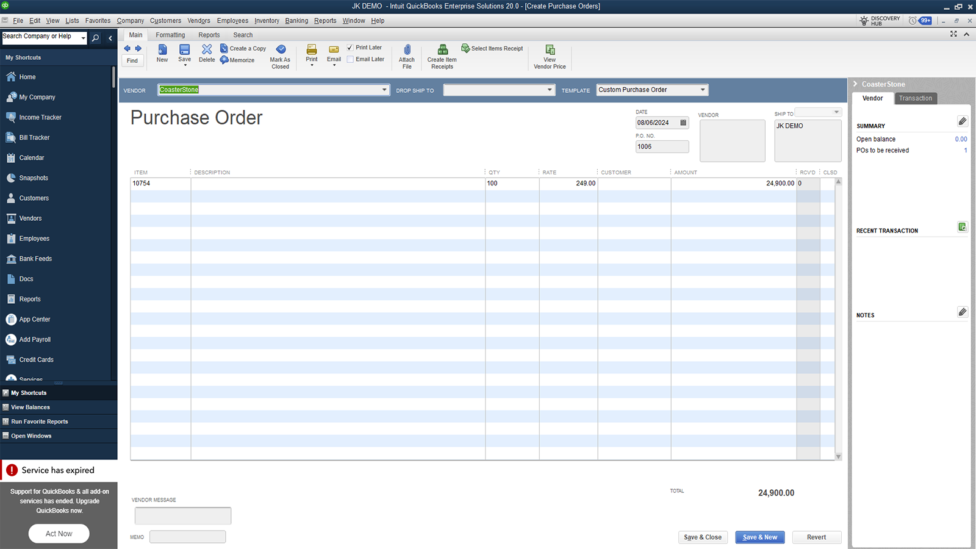Open the date calendar picker

684,122
